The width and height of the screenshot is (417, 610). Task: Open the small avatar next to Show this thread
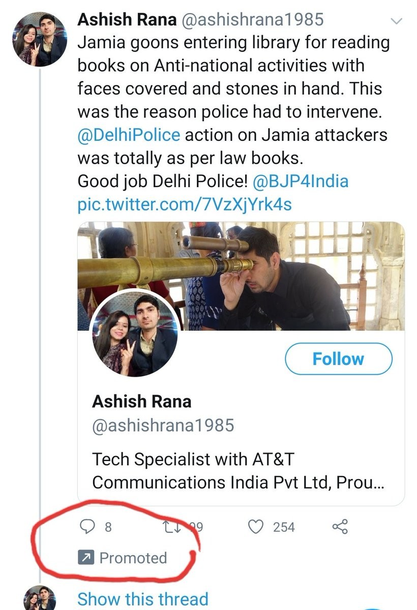click(40, 599)
